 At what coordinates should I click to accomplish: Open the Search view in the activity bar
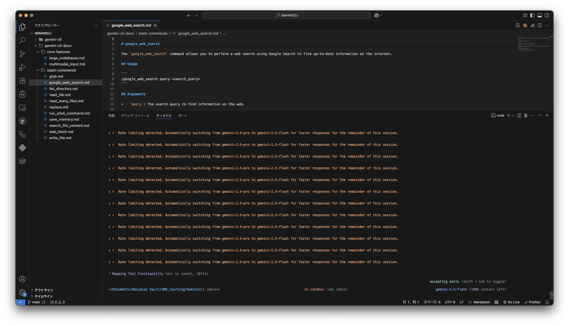click(x=22, y=40)
